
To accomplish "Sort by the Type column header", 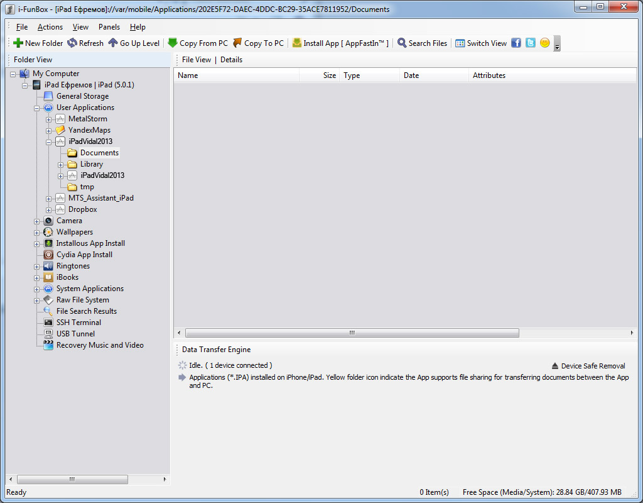I will click(x=369, y=75).
